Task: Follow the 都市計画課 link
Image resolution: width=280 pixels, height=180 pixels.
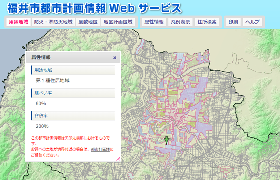Action: (100, 150)
